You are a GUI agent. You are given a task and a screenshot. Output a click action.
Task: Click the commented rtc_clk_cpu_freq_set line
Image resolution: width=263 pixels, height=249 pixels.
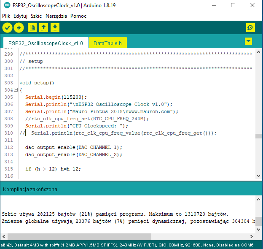point(87,119)
